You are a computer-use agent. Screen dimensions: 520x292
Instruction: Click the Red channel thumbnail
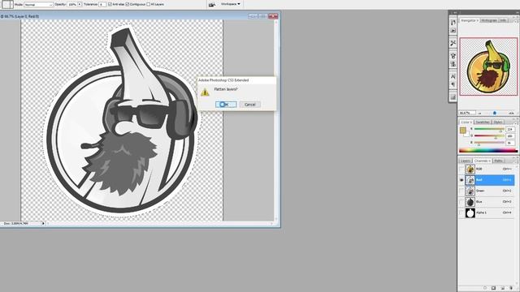click(x=470, y=180)
